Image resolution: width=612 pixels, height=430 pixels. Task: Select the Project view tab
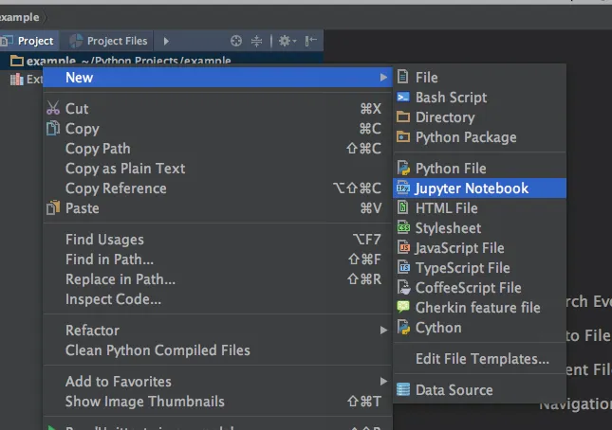[x=28, y=41]
